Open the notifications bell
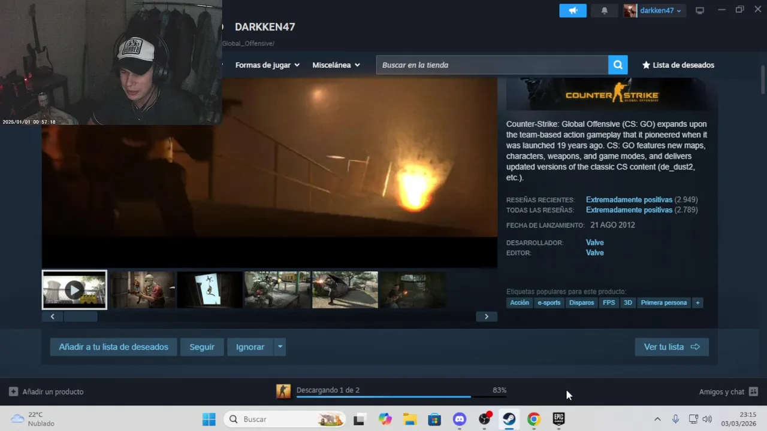This screenshot has height=431, width=767. click(604, 10)
